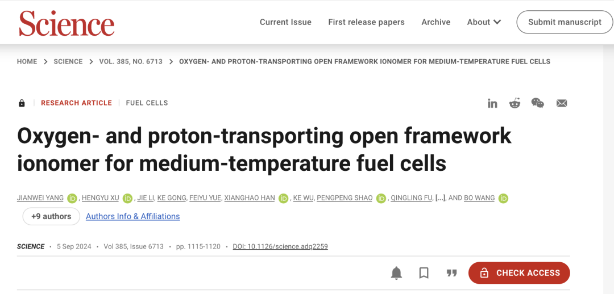Open the Archive menu item
This screenshot has height=294, width=614.
coord(436,22)
